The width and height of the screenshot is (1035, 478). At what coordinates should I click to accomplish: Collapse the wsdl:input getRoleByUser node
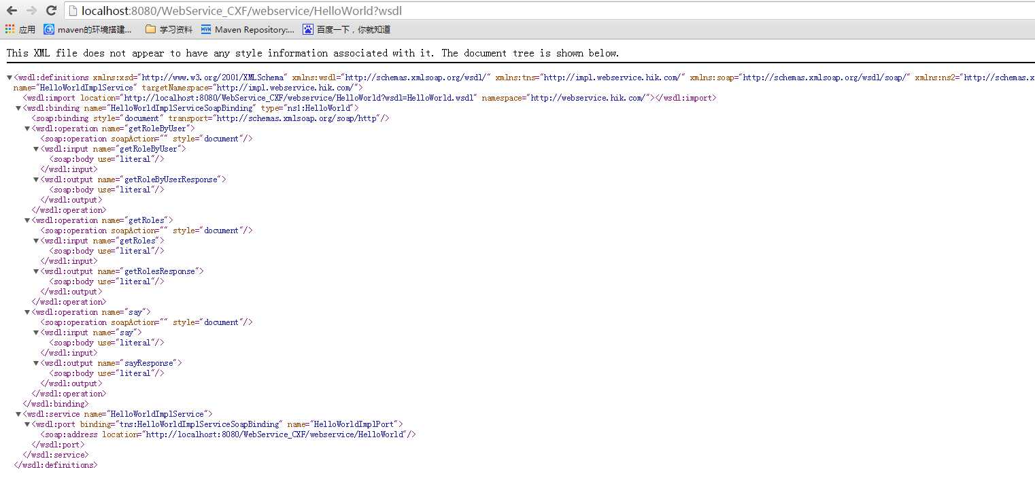pos(36,149)
